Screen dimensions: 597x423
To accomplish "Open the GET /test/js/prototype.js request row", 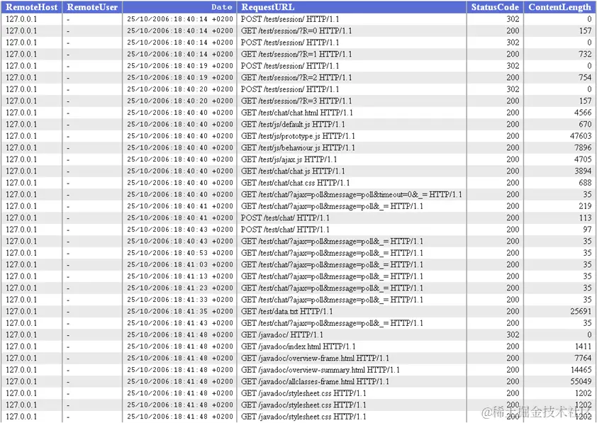I will [x=298, y=136].
